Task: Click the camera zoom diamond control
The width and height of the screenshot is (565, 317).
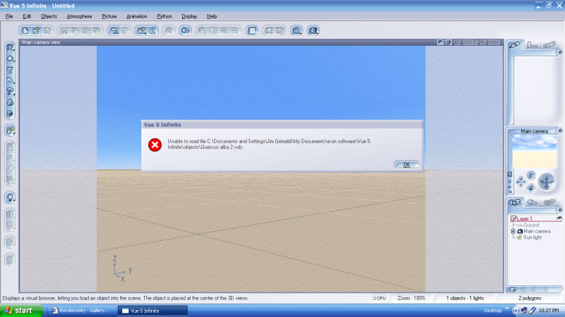Action: tap(531, 187)
